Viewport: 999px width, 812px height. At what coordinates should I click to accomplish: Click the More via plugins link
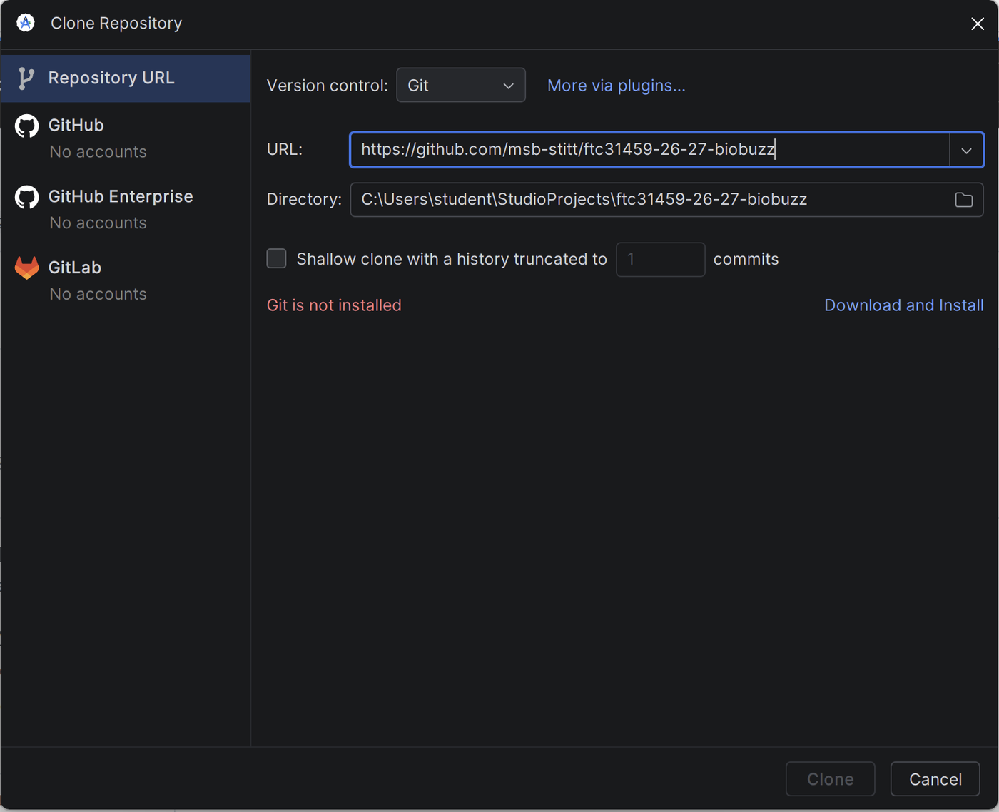pyautogui.click(x=617, y=86)
